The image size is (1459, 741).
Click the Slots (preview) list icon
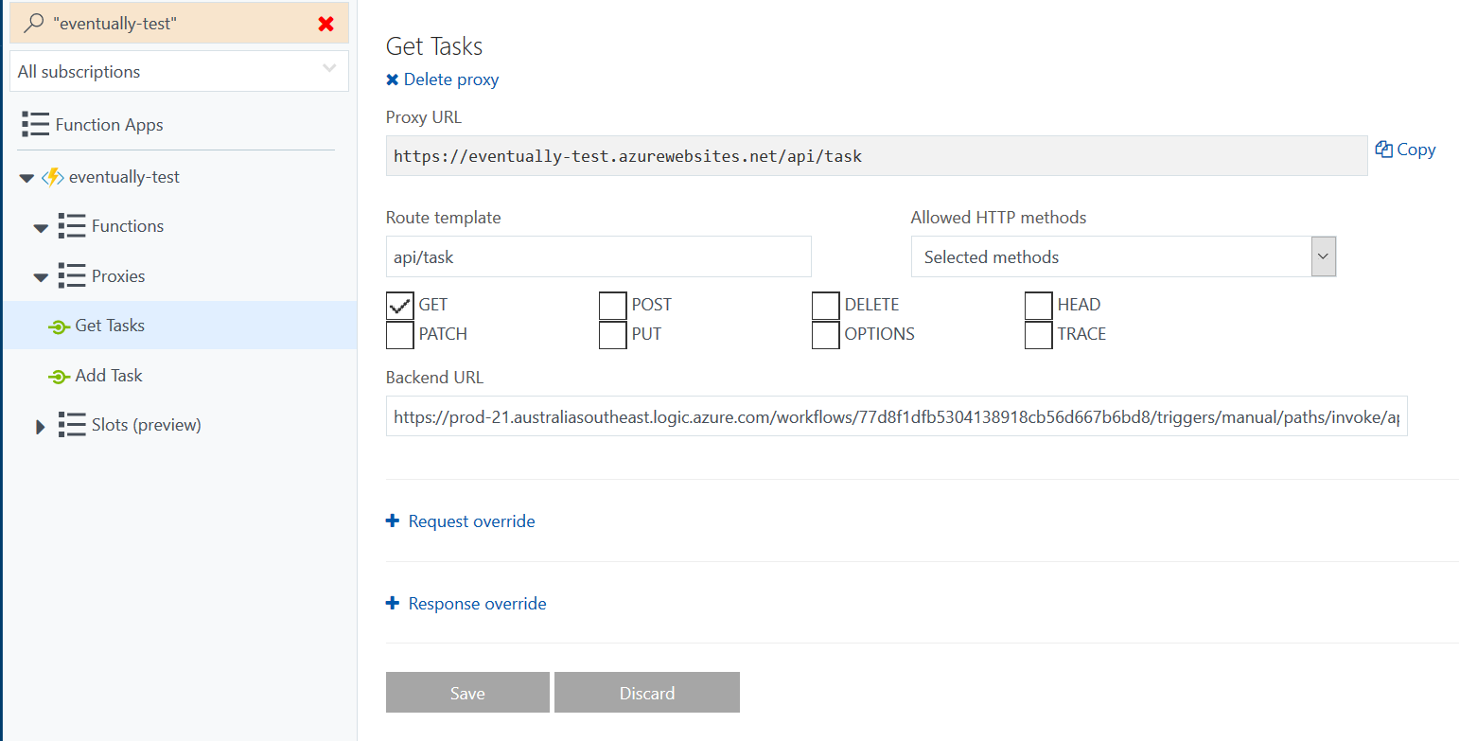(71, 425)
